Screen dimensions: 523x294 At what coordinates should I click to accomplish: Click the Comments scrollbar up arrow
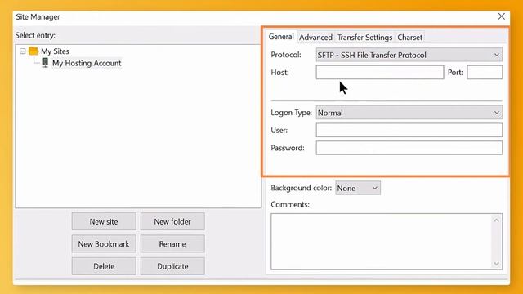(496, 220)
